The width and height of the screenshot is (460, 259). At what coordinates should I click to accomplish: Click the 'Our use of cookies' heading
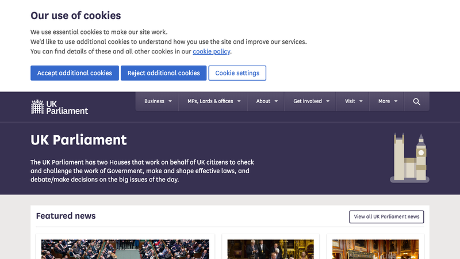click(x=76, y=16)
